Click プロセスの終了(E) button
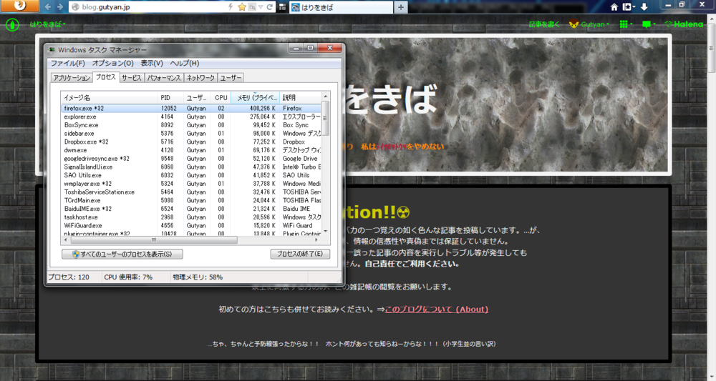Viewport: 716px width, 381px height. point(300,254)
